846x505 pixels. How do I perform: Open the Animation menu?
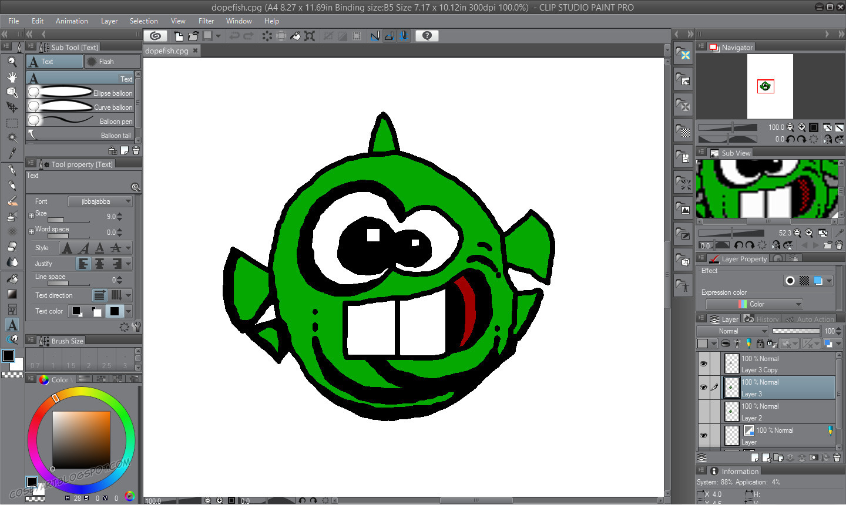[72, 21]
